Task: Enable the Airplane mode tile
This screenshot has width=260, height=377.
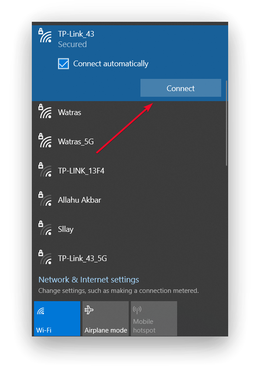Action: coord(106,319)
